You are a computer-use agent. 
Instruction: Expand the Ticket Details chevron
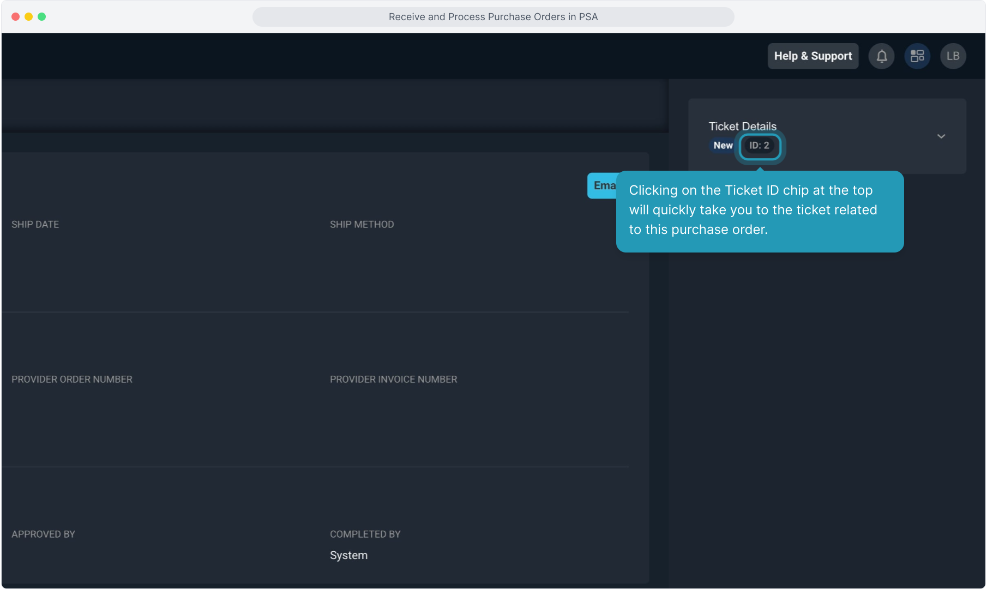tap(941, 136)
